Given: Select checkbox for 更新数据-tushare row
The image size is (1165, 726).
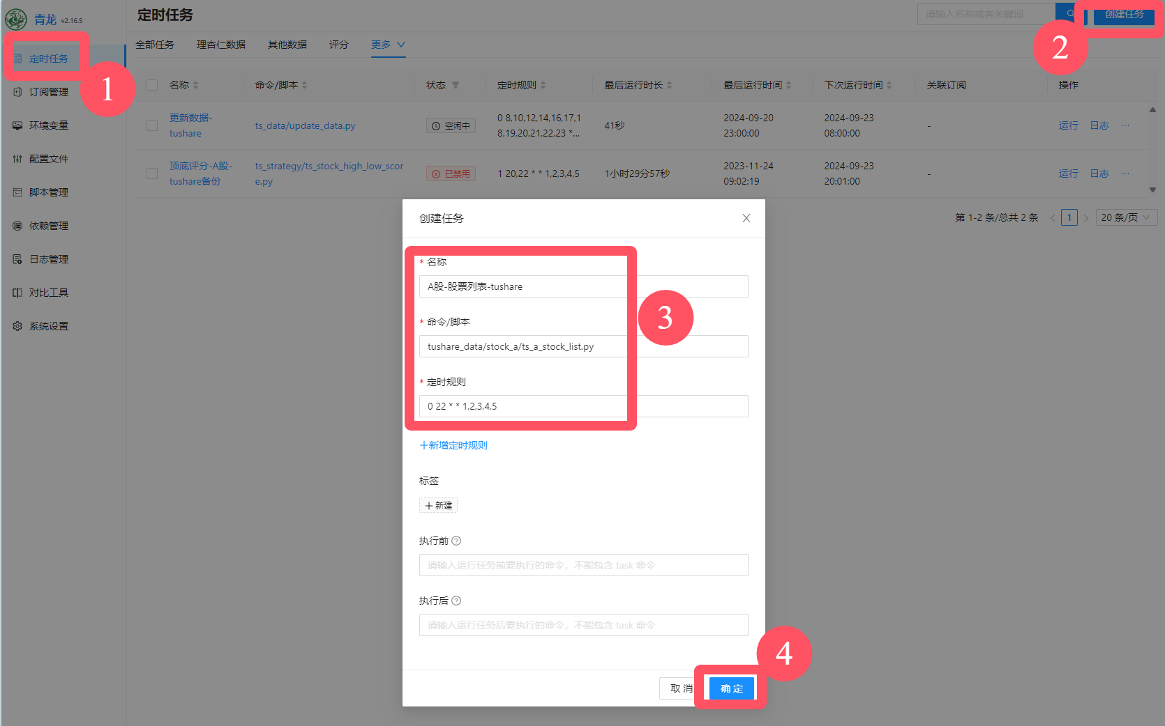Looking at the screenshot, I should tap(152, 125).
